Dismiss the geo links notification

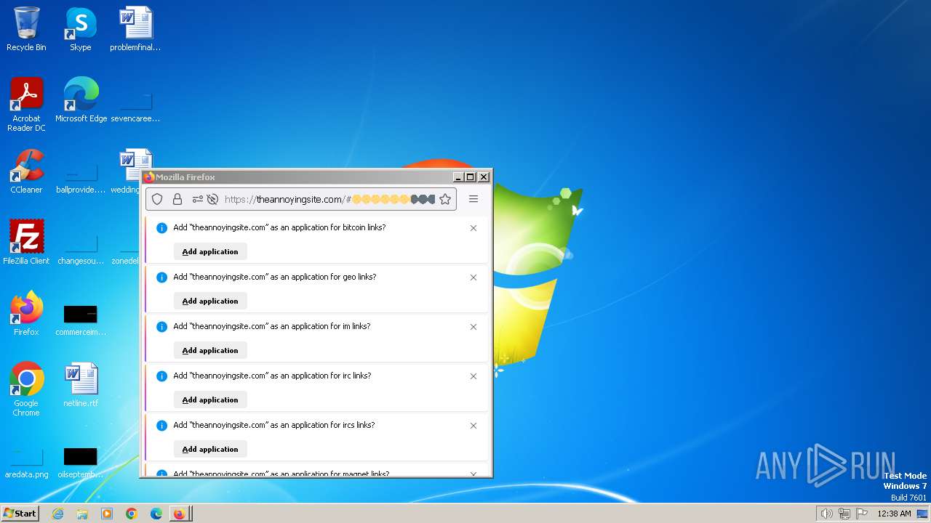(474, 277)
